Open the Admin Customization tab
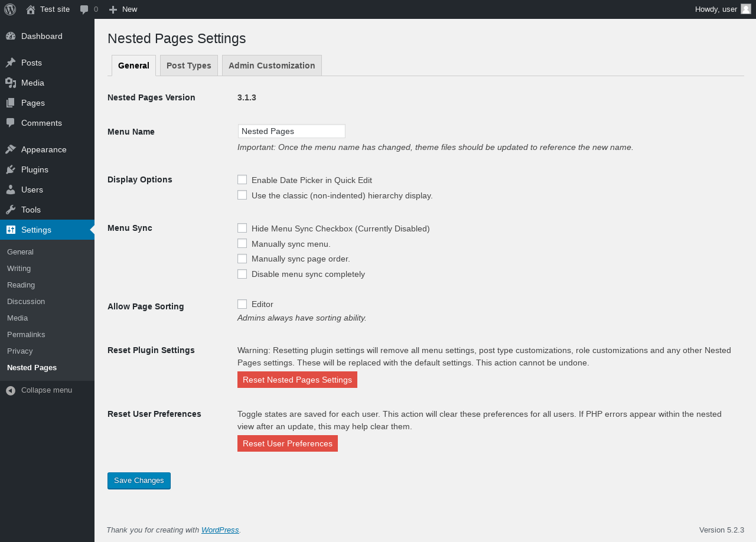756x542 pixels. tap(272, 66)
